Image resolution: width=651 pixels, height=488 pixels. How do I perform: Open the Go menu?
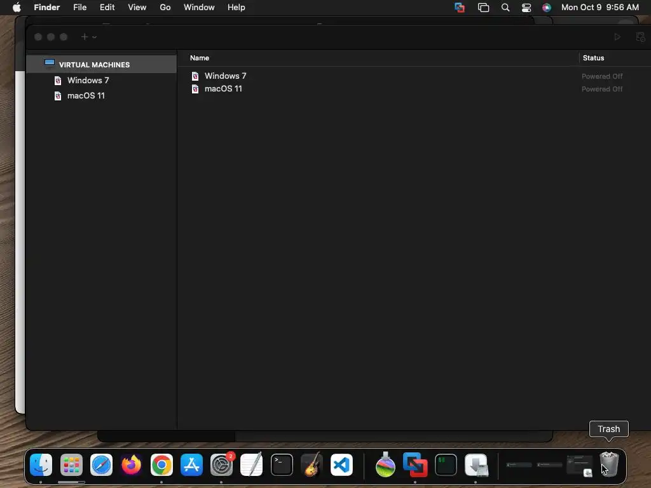[x=165, y=8]
